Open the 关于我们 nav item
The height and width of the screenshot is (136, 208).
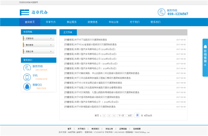[x=135, y=22]
